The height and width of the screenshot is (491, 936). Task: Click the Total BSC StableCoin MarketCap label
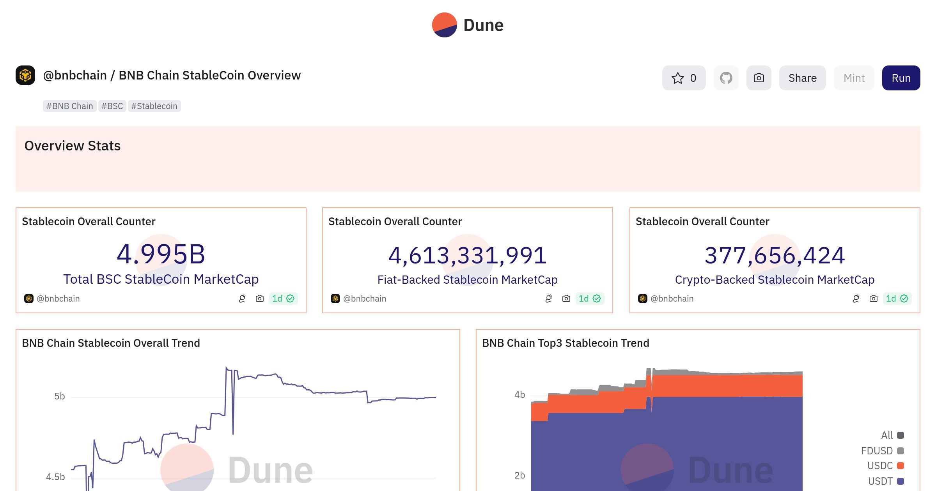click(x=161, y=279)
